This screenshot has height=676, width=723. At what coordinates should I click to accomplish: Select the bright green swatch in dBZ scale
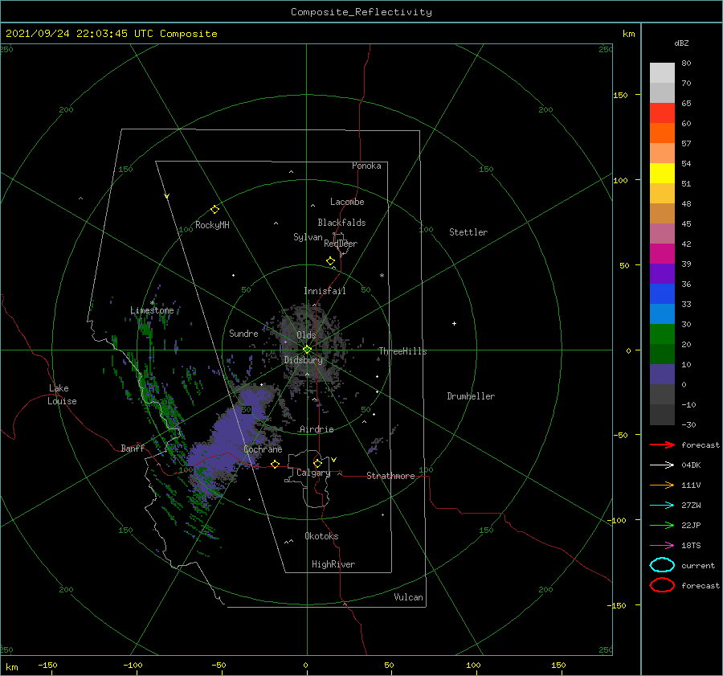[x=662, y=334]
